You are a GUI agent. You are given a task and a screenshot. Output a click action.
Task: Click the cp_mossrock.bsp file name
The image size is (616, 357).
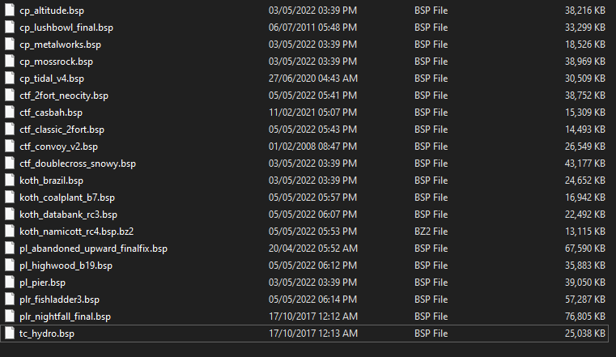tap(56, 62)
